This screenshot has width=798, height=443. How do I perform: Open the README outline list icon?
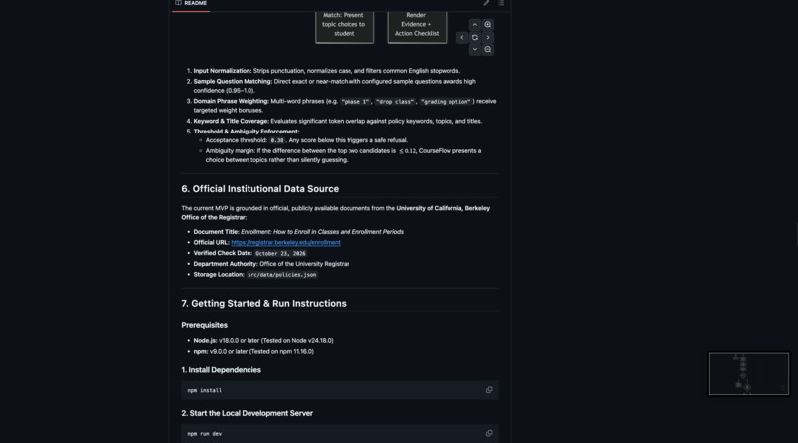501,3
